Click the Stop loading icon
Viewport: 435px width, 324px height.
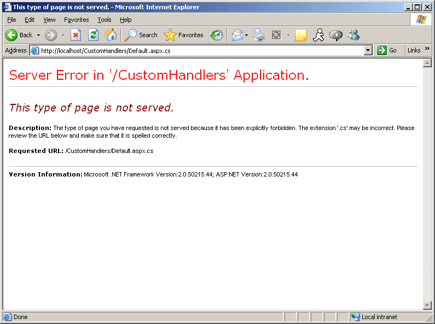(76, 35)
